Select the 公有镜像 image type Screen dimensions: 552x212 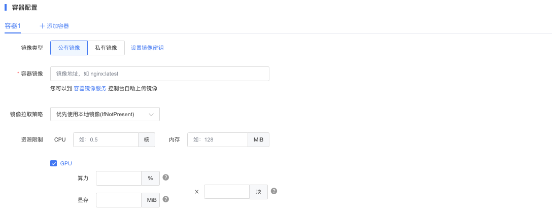(69, 48)
